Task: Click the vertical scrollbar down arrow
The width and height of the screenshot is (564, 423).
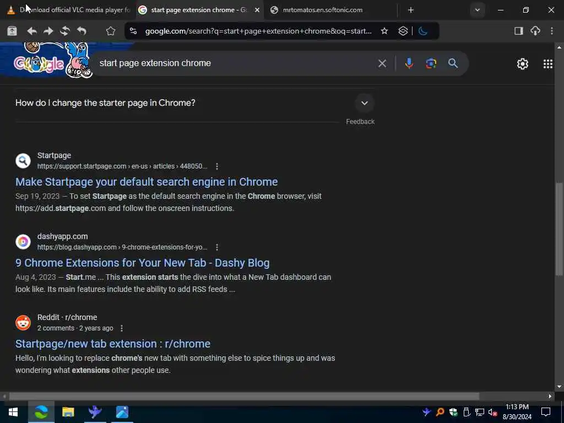Action: (x=559, y=387)
